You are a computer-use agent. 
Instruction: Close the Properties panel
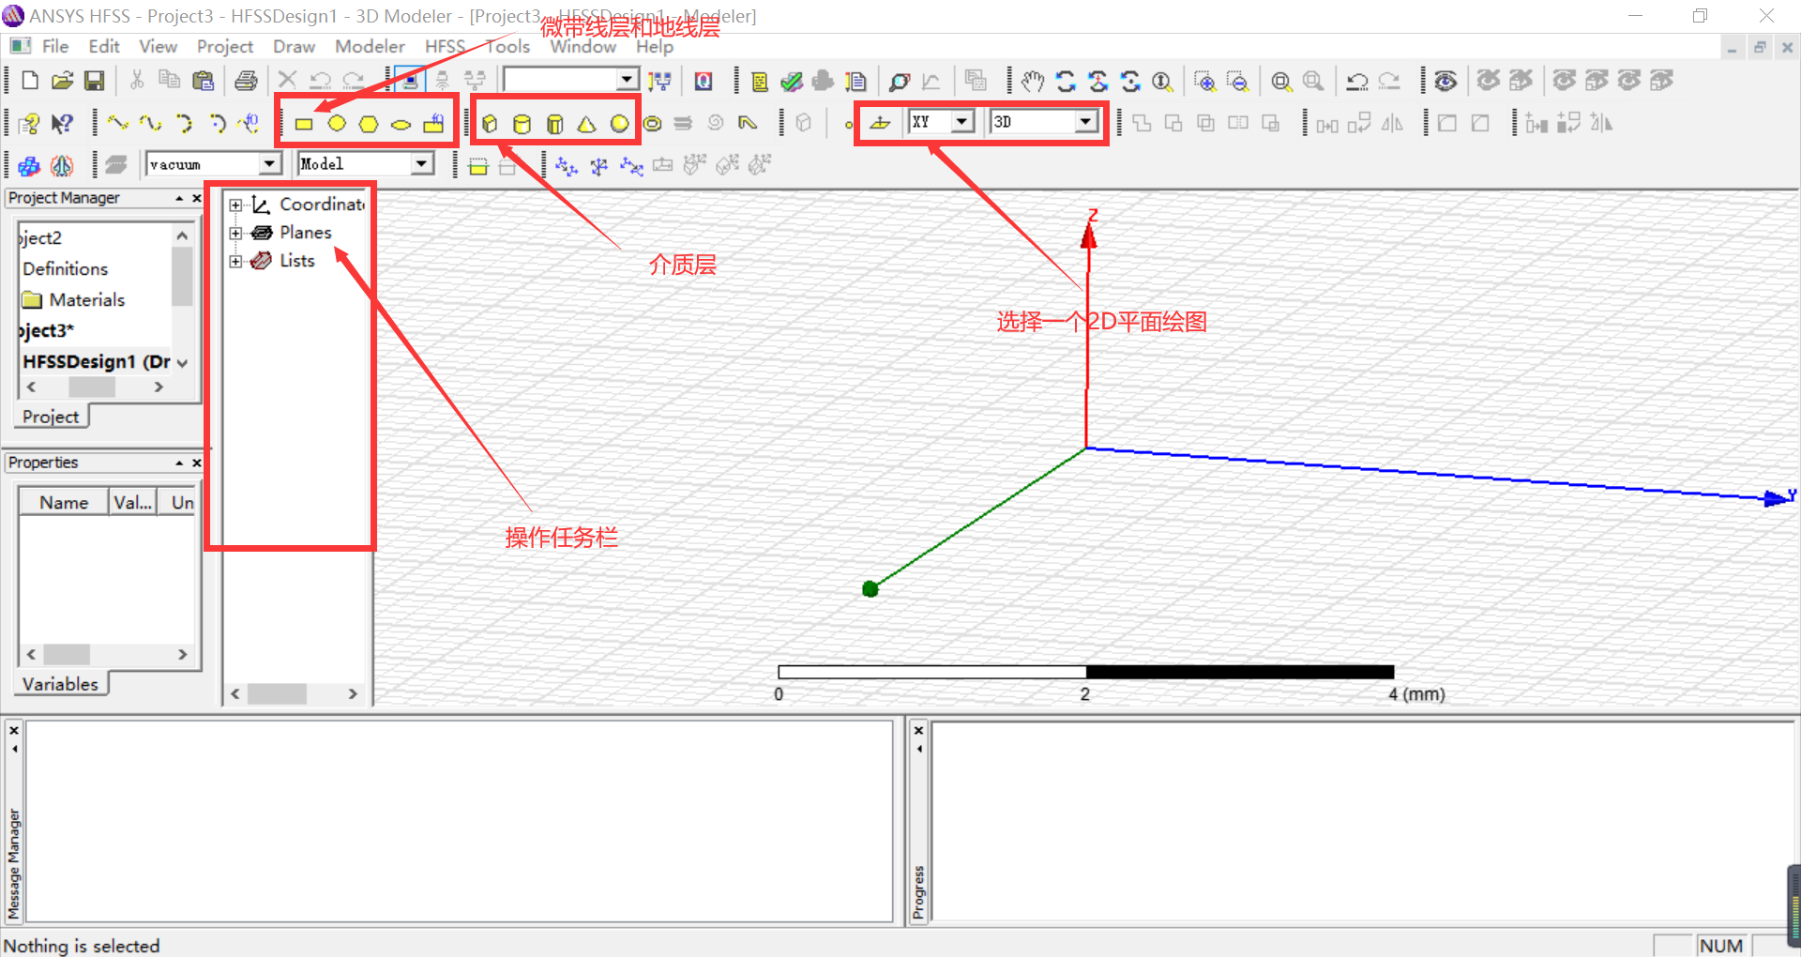(197, 463)
